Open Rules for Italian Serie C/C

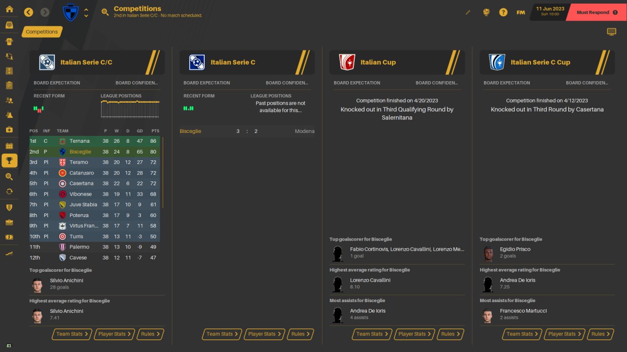(150, 334)
